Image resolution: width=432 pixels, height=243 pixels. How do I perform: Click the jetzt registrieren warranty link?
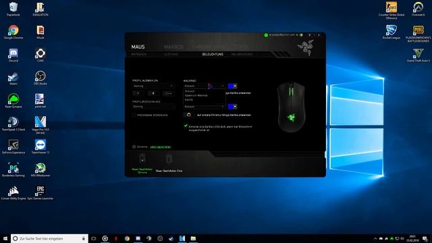tap(161, 147)
